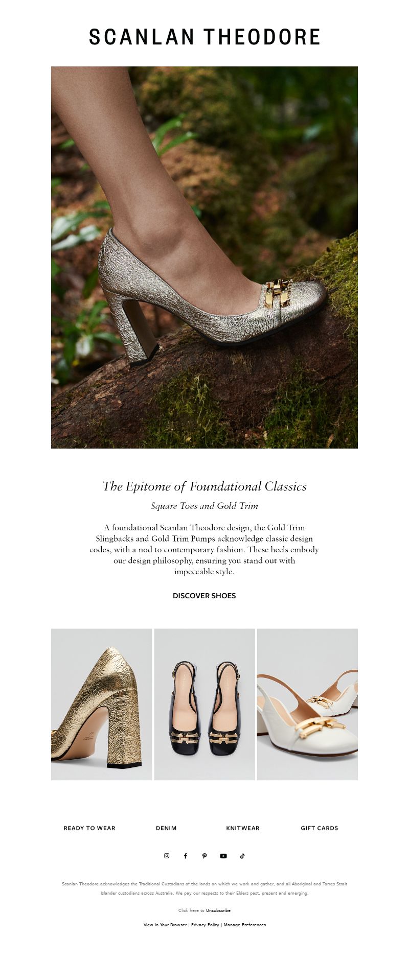Open the Facebook social icon
The height and width of the screenshot is (961, 409).
[x=186, y=856]
